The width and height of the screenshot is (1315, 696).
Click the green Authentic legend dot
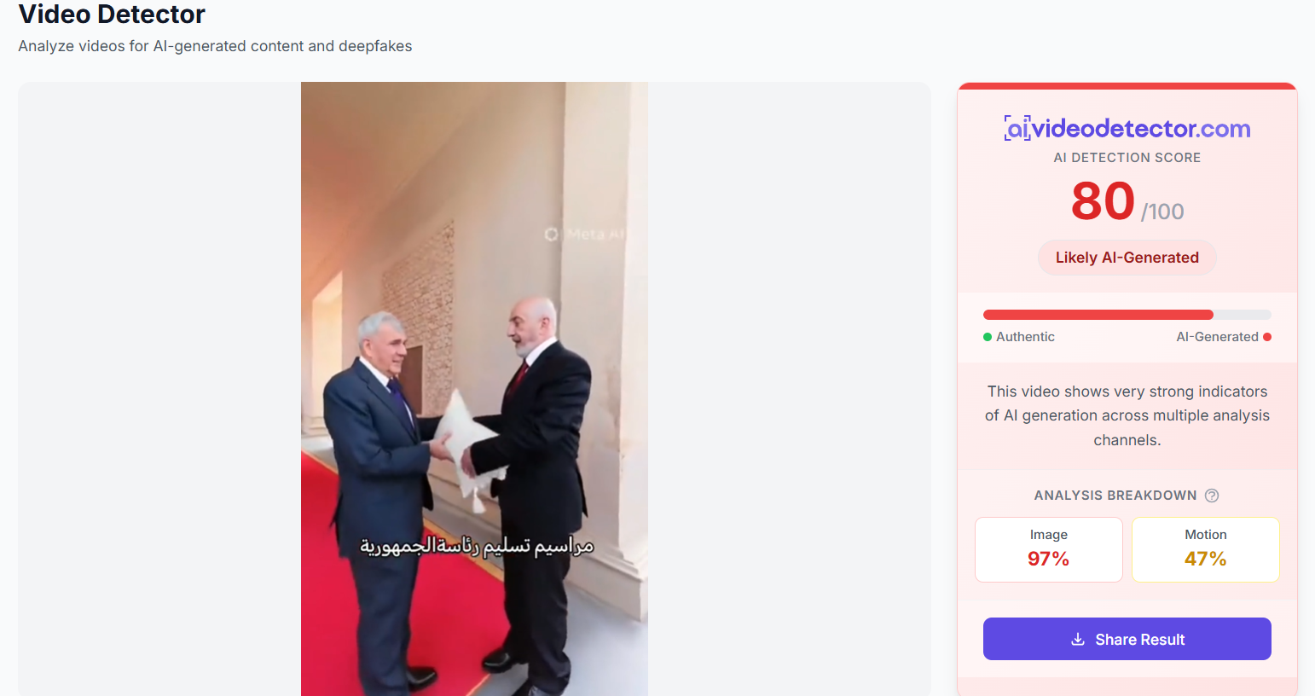(x=988, y=337)
